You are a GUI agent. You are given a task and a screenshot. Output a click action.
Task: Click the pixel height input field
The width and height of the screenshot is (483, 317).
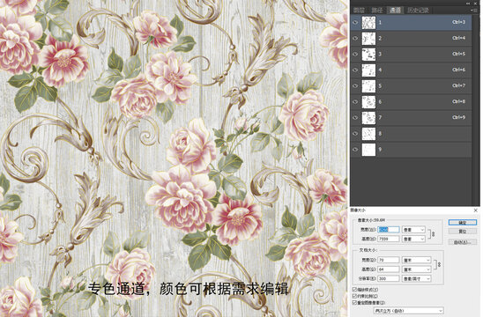pyautogui.click(x=389, y=239)
